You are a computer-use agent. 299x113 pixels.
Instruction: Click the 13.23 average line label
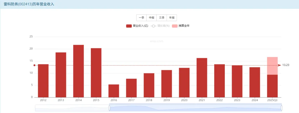[286, 65]
